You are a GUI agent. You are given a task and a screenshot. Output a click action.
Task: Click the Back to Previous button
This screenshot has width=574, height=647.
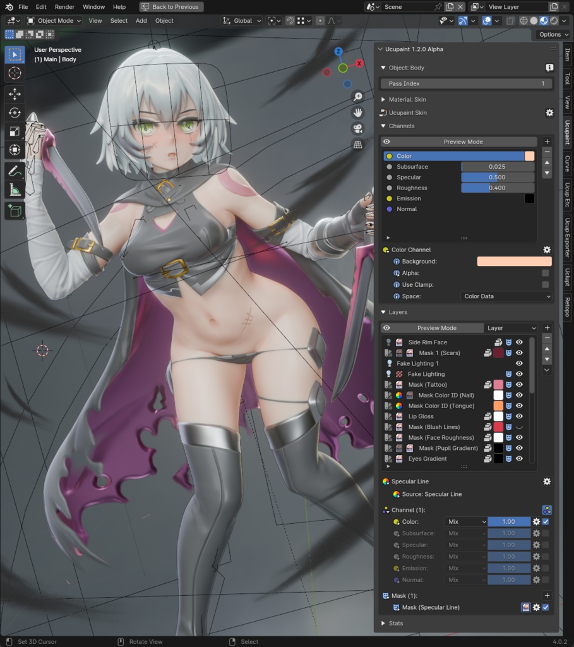(x=170, y=7)
